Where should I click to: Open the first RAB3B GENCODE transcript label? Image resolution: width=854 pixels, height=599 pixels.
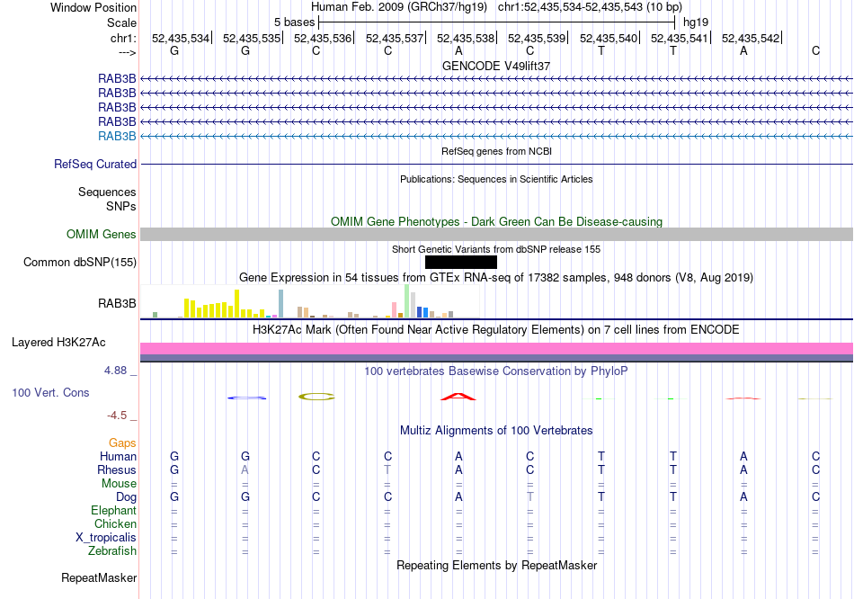coord(117,78)
